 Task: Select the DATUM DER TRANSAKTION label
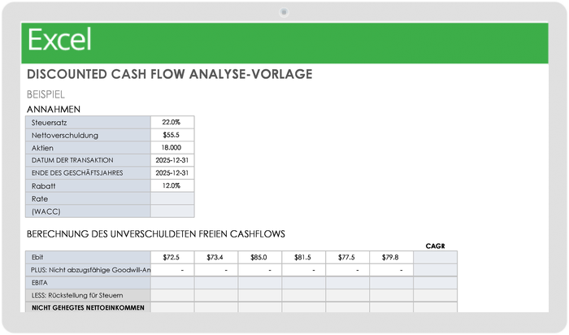[88, 160]
